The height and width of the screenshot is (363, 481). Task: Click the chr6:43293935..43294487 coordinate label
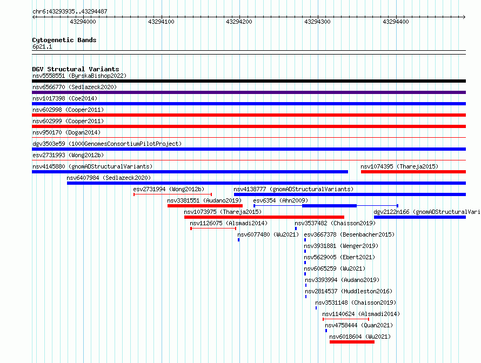[x=70, y=11]
